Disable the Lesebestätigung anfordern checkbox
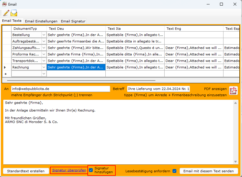This screenshot has width=242, height=177. (x=174, y=171)
